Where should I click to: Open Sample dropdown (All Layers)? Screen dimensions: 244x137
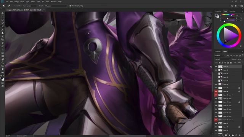(56, 6)
